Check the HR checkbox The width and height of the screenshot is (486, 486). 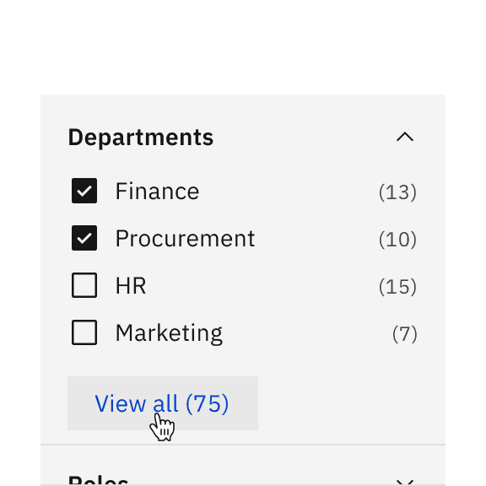pos(84,285)
